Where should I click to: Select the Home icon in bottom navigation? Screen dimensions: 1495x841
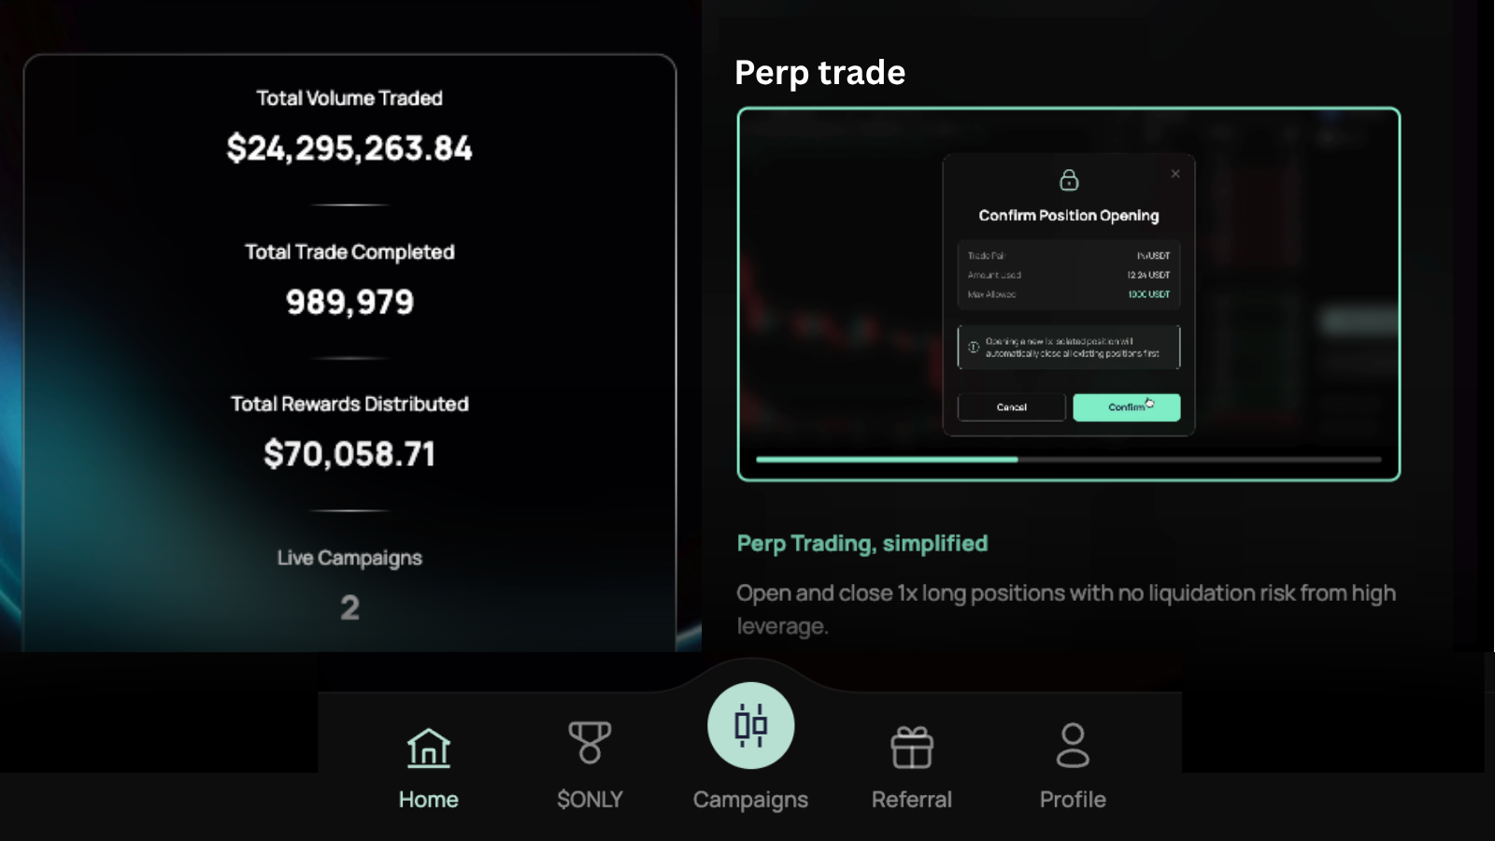tap(429, 746)
